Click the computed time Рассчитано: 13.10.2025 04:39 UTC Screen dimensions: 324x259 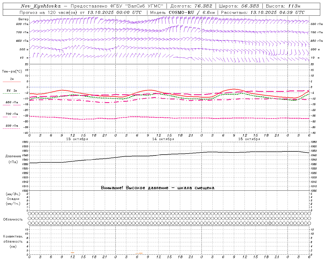pos(263,12)
